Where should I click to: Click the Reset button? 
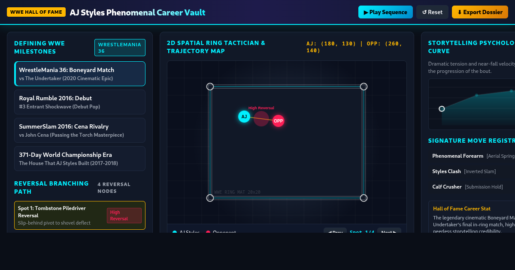point(432,12)
